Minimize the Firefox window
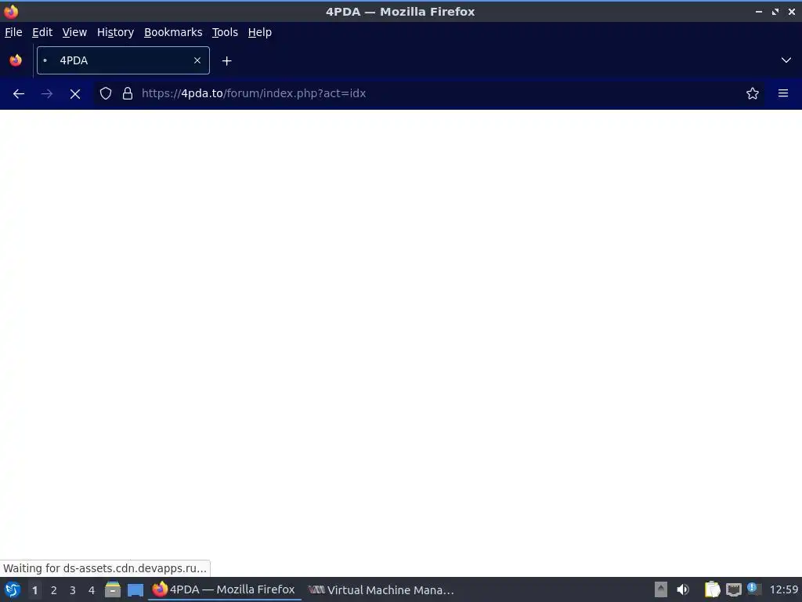 pos(759,11)
